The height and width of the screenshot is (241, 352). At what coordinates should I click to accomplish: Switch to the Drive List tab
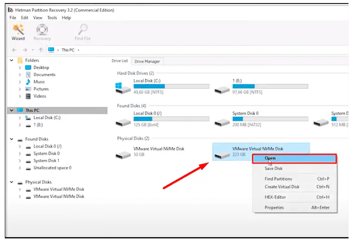click(x=120, y=61)
